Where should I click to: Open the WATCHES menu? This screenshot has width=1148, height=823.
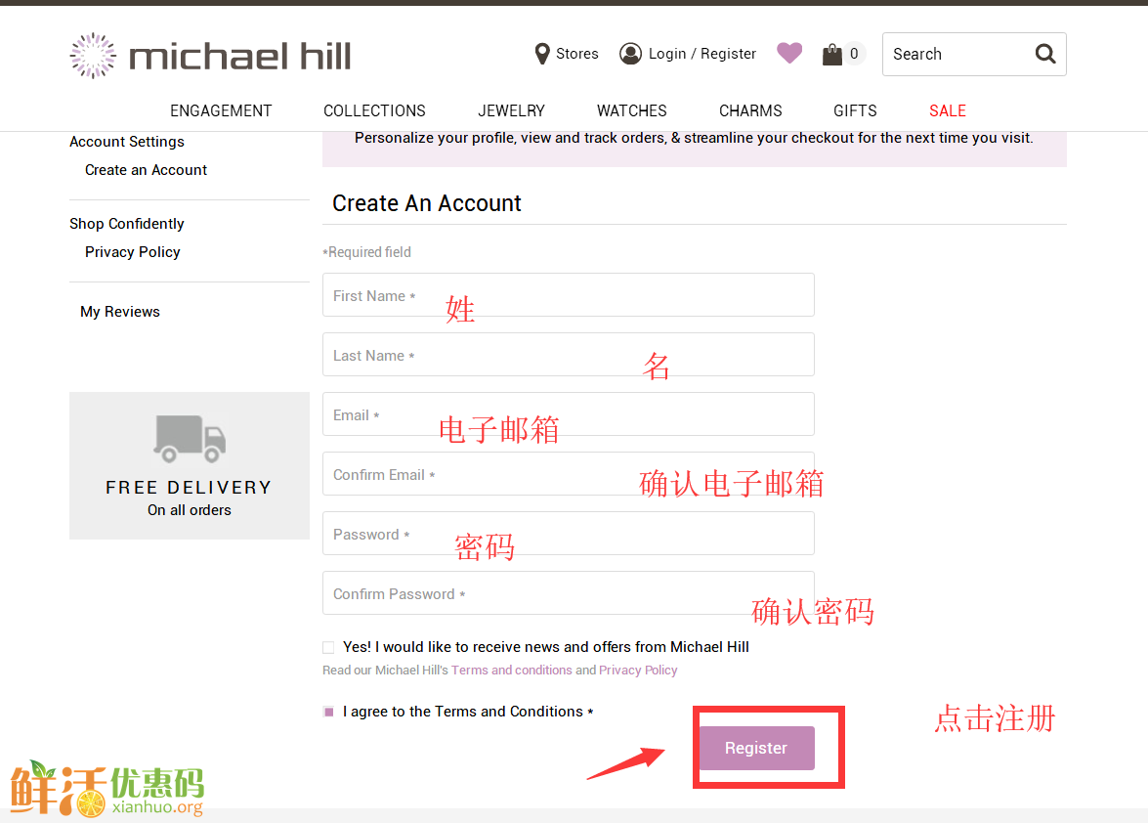[632, 110]
